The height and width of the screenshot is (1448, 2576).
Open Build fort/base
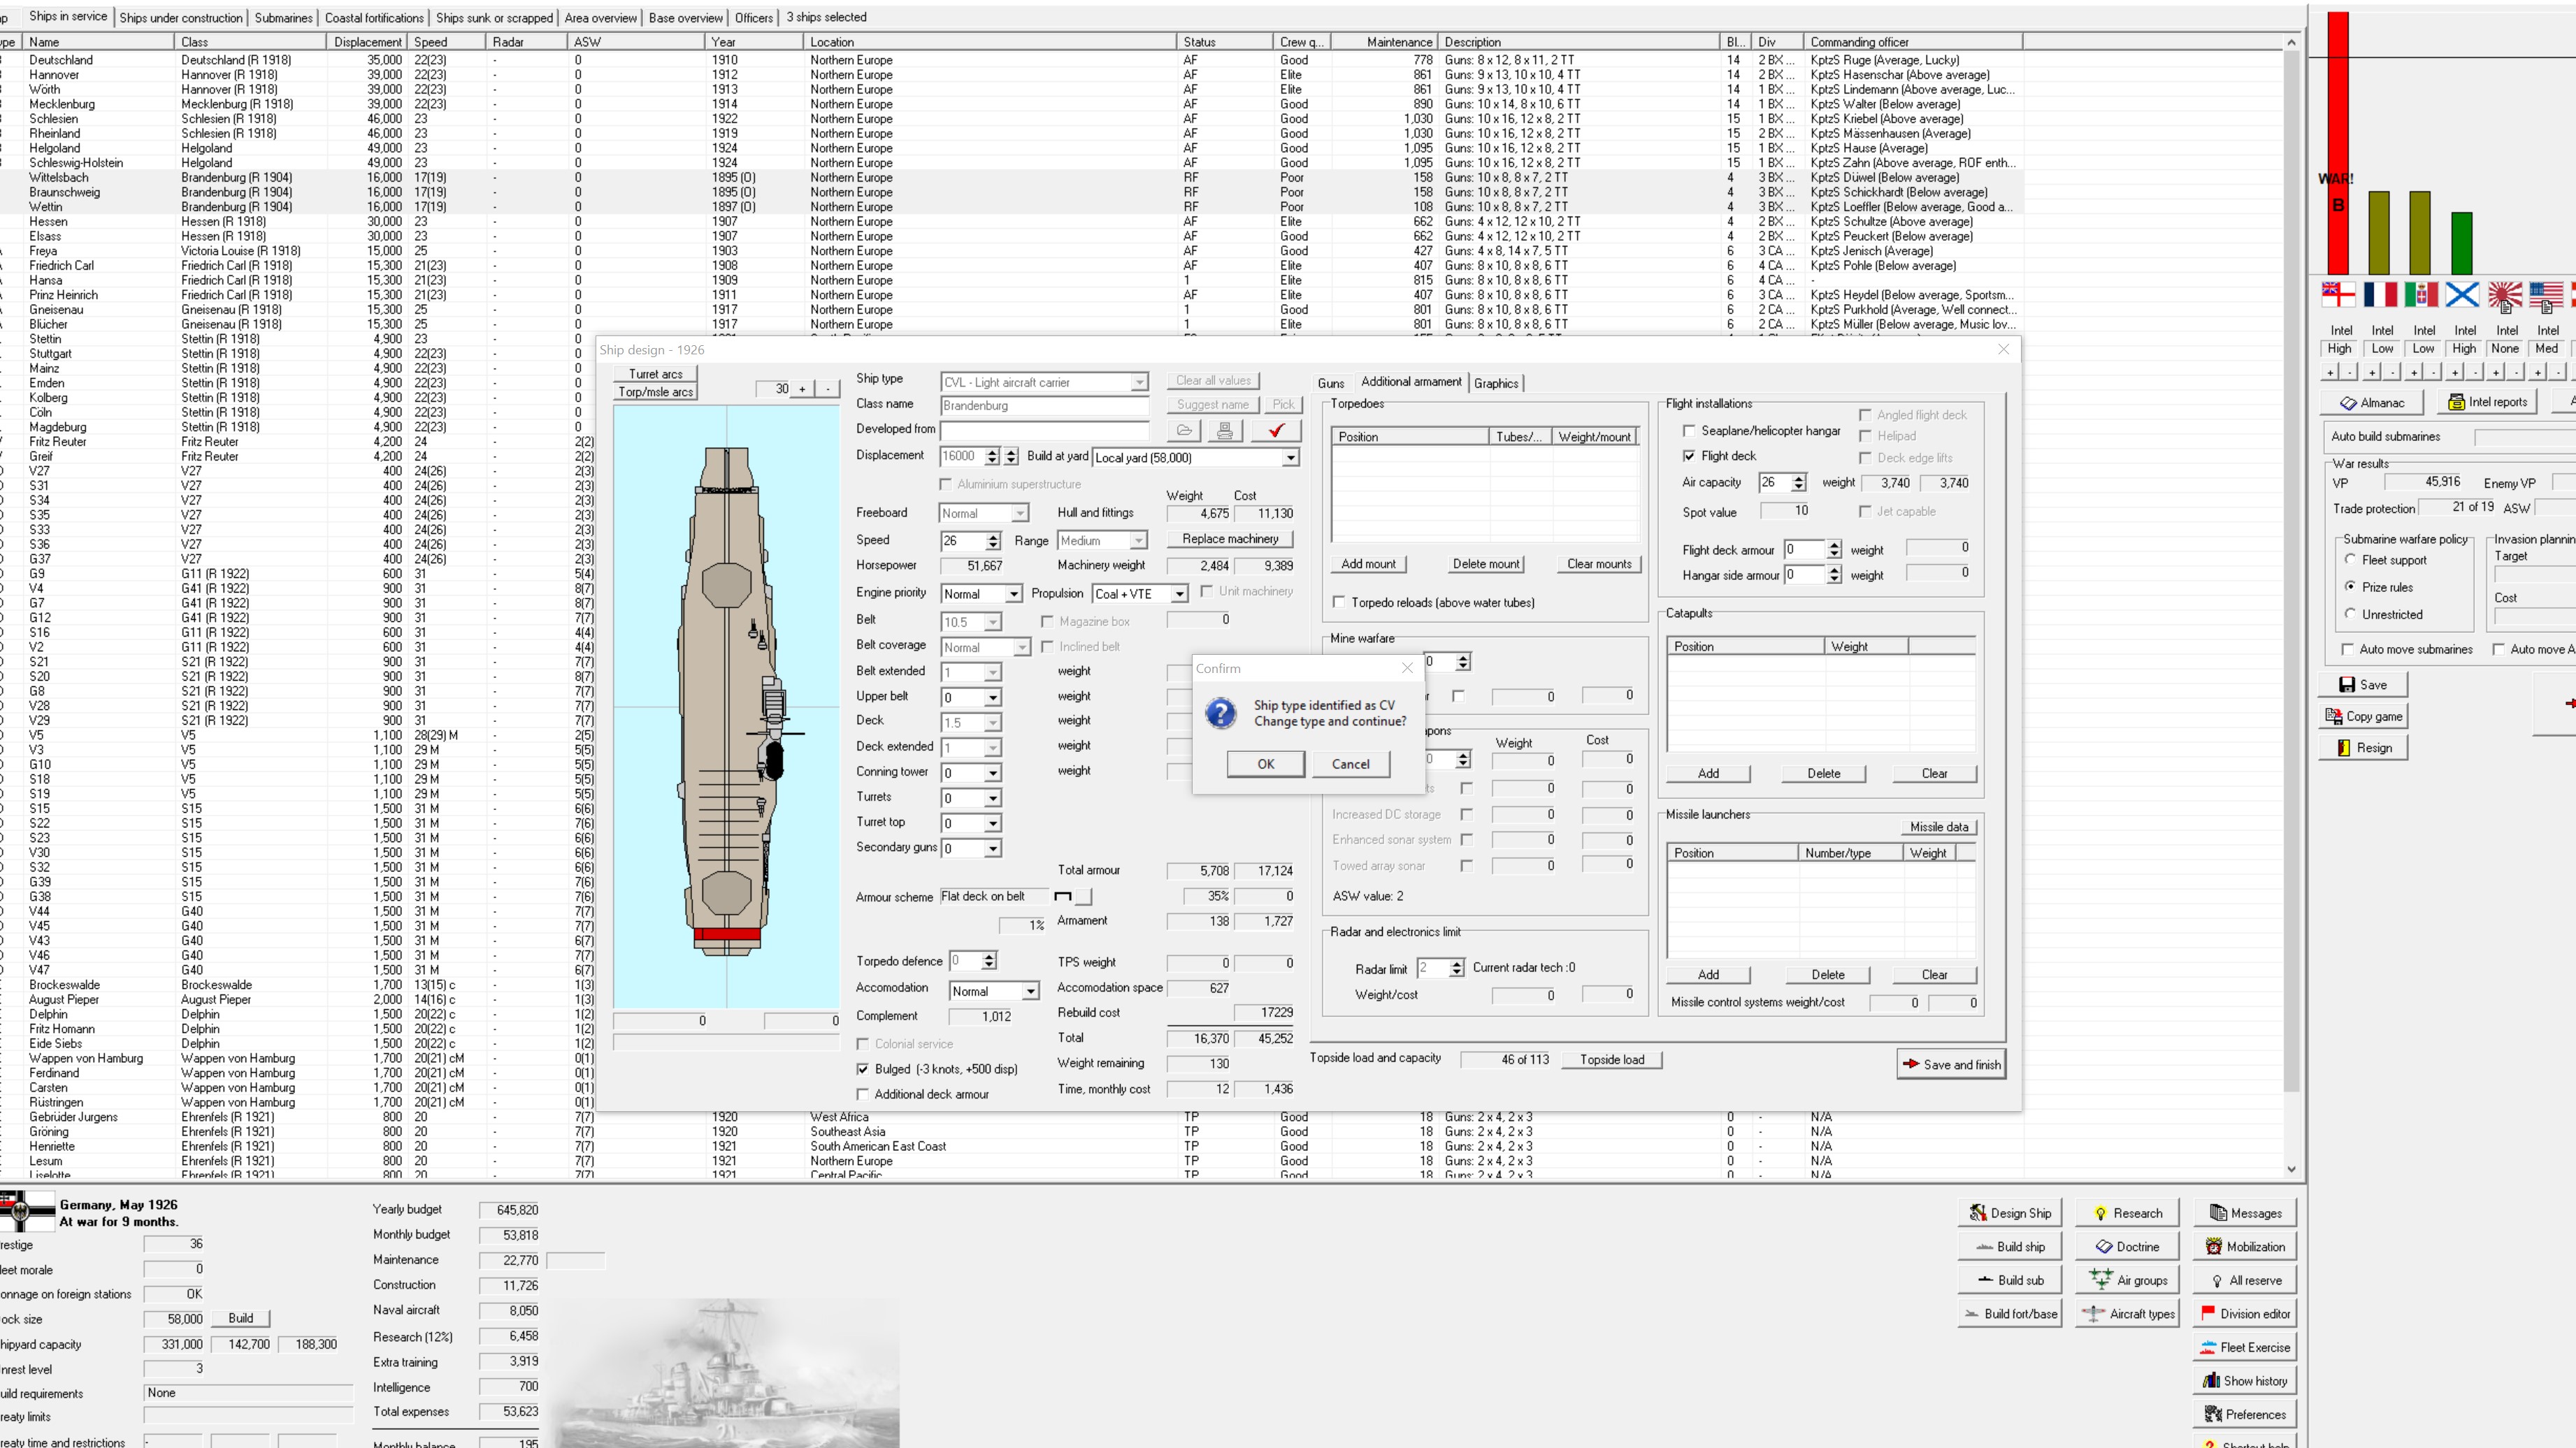[2011, 1314]
